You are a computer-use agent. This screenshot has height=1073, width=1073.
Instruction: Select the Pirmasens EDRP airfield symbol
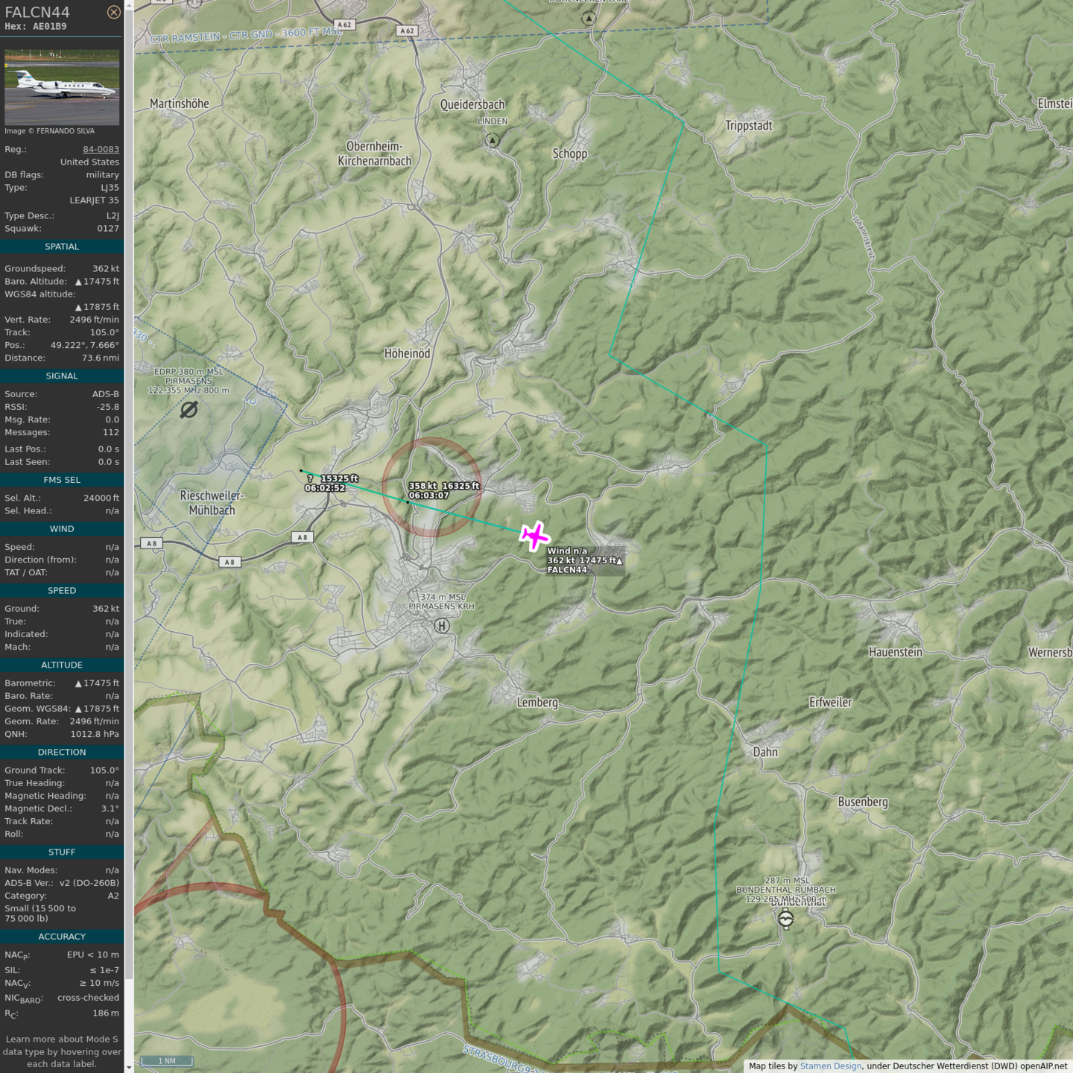(189, 410)
